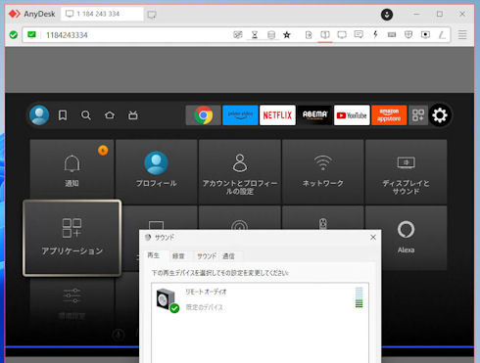Click the remote audio volume level meter

[x=359, y=297]
